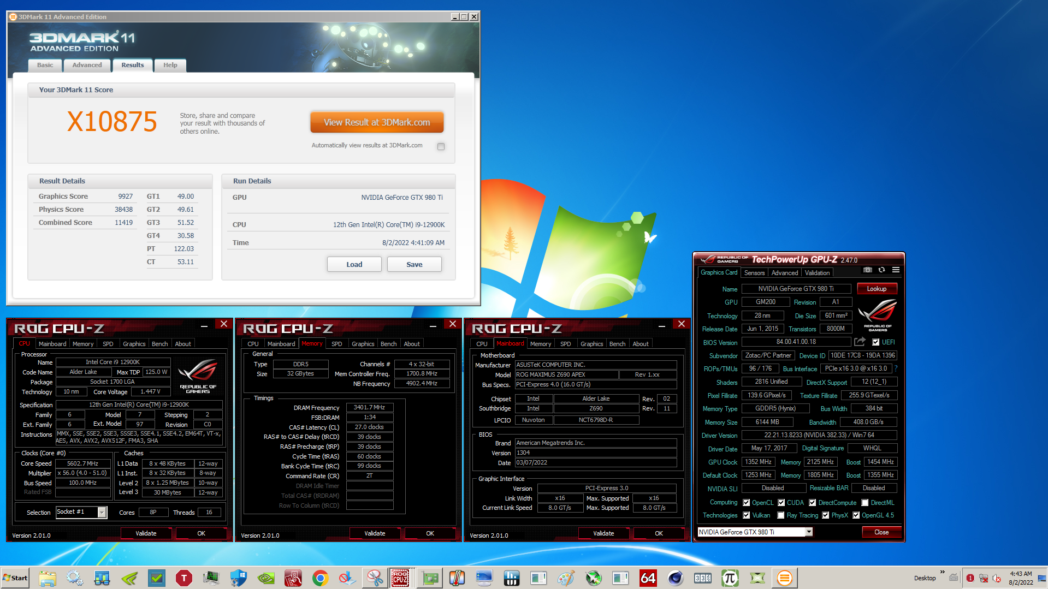
Task: Click the Lookup button in GPU-Z
Action: 877,289
